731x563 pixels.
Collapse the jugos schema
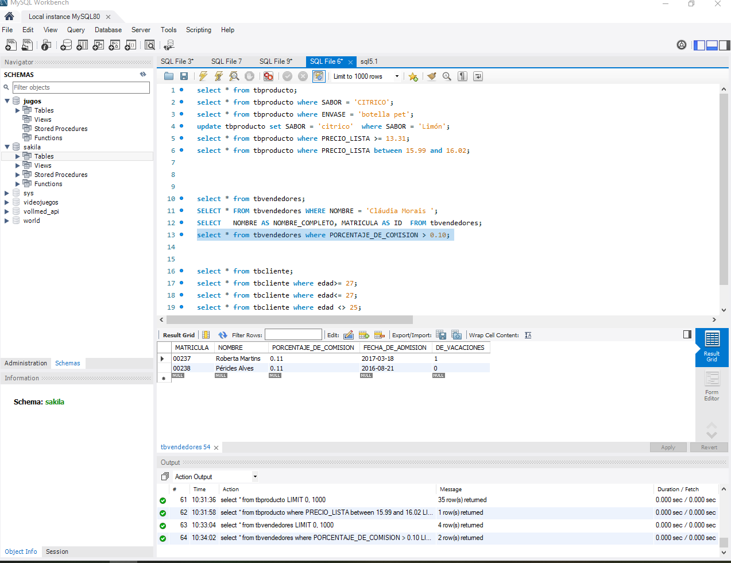[x=7, y=101]
